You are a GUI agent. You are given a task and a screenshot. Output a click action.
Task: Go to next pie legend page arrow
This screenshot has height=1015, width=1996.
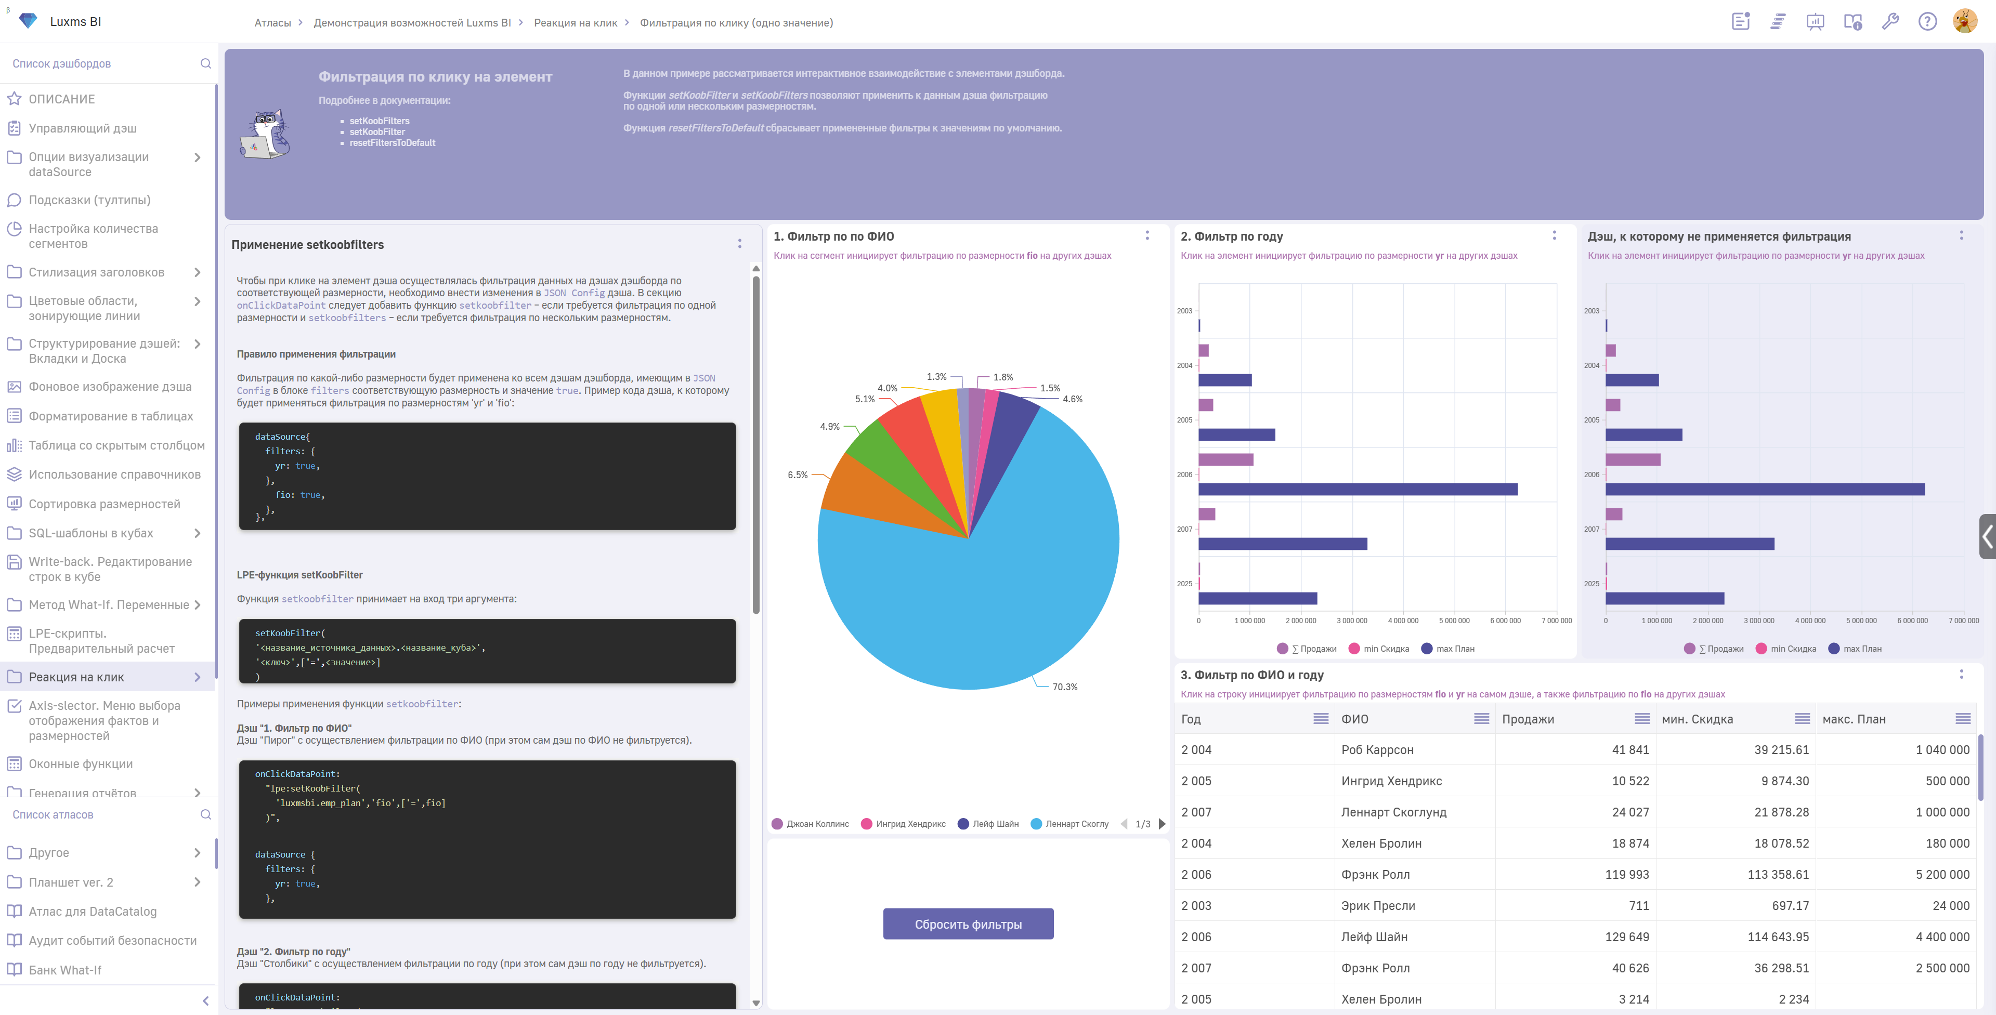pos(1162,824)
